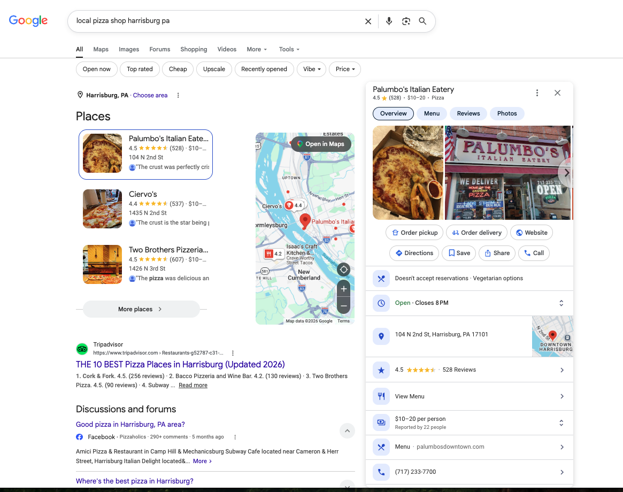Expand the $10–20 per person price details
The image size is (623, 492).
click(562, 423)
